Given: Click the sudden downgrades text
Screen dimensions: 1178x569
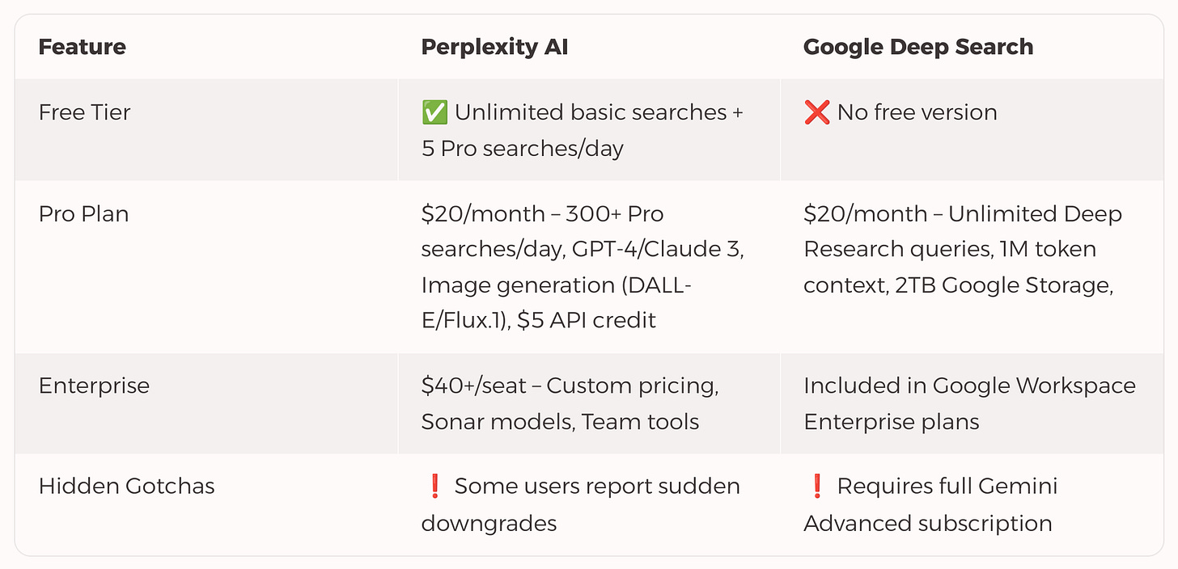Looking at the screenshot, I should point(489,523).
